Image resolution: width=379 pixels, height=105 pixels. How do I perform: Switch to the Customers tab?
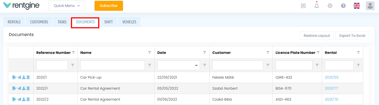(x=39, y=22)
